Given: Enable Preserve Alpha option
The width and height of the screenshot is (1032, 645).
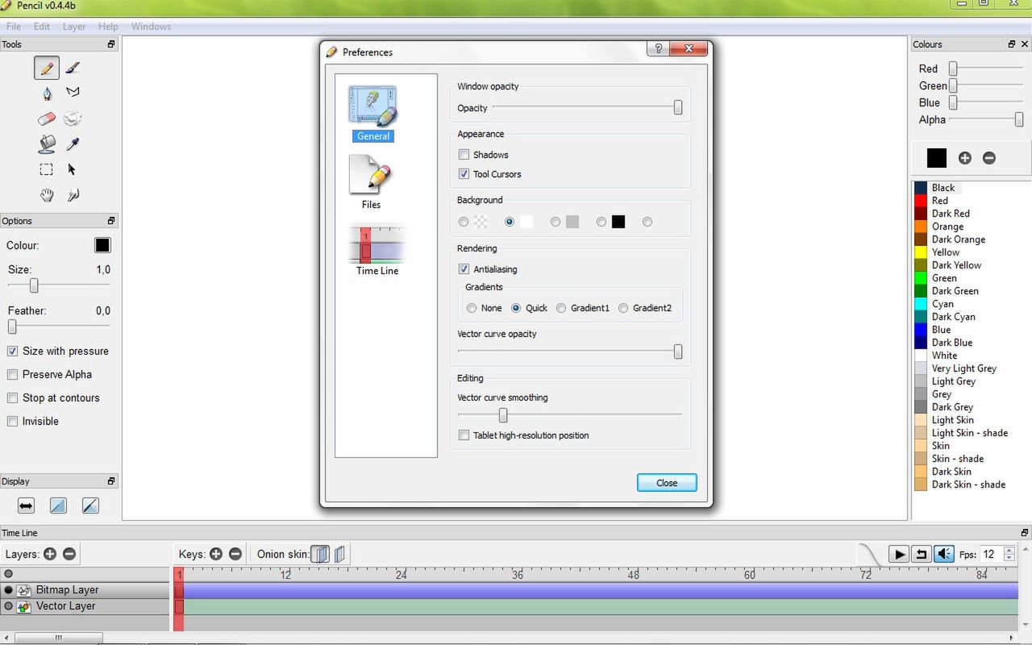Looking at the screenshot, I should [x=12, y=375].
